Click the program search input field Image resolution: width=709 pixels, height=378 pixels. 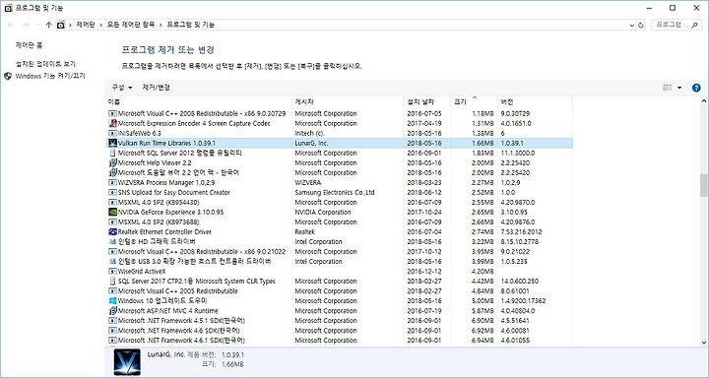click(x=677, y=25)
